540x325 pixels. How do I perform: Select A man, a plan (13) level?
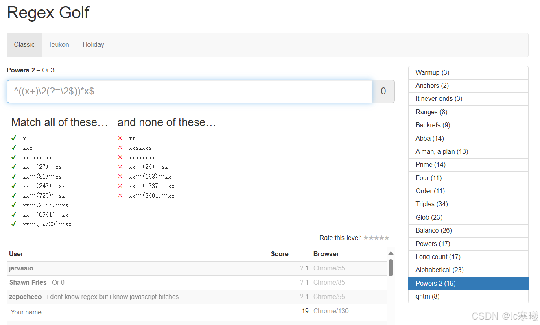point(468,152)
